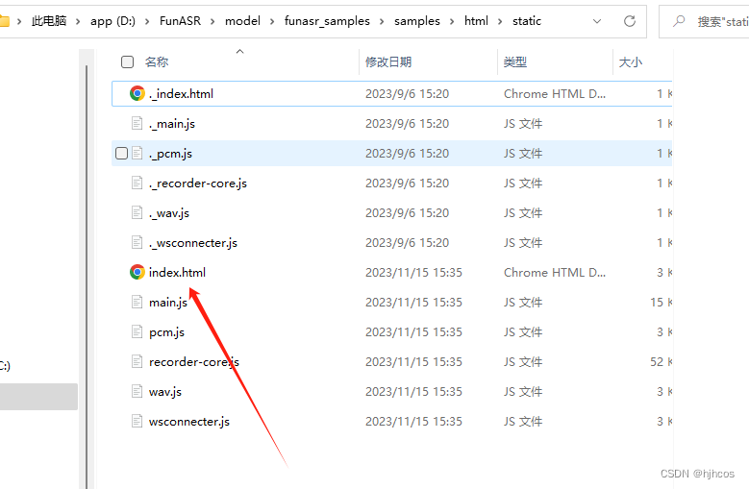Tick the checkbox next to ._pcm.js

coord(122,153)
